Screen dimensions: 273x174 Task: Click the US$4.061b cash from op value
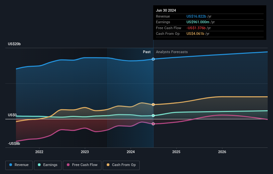pos(195,34)
